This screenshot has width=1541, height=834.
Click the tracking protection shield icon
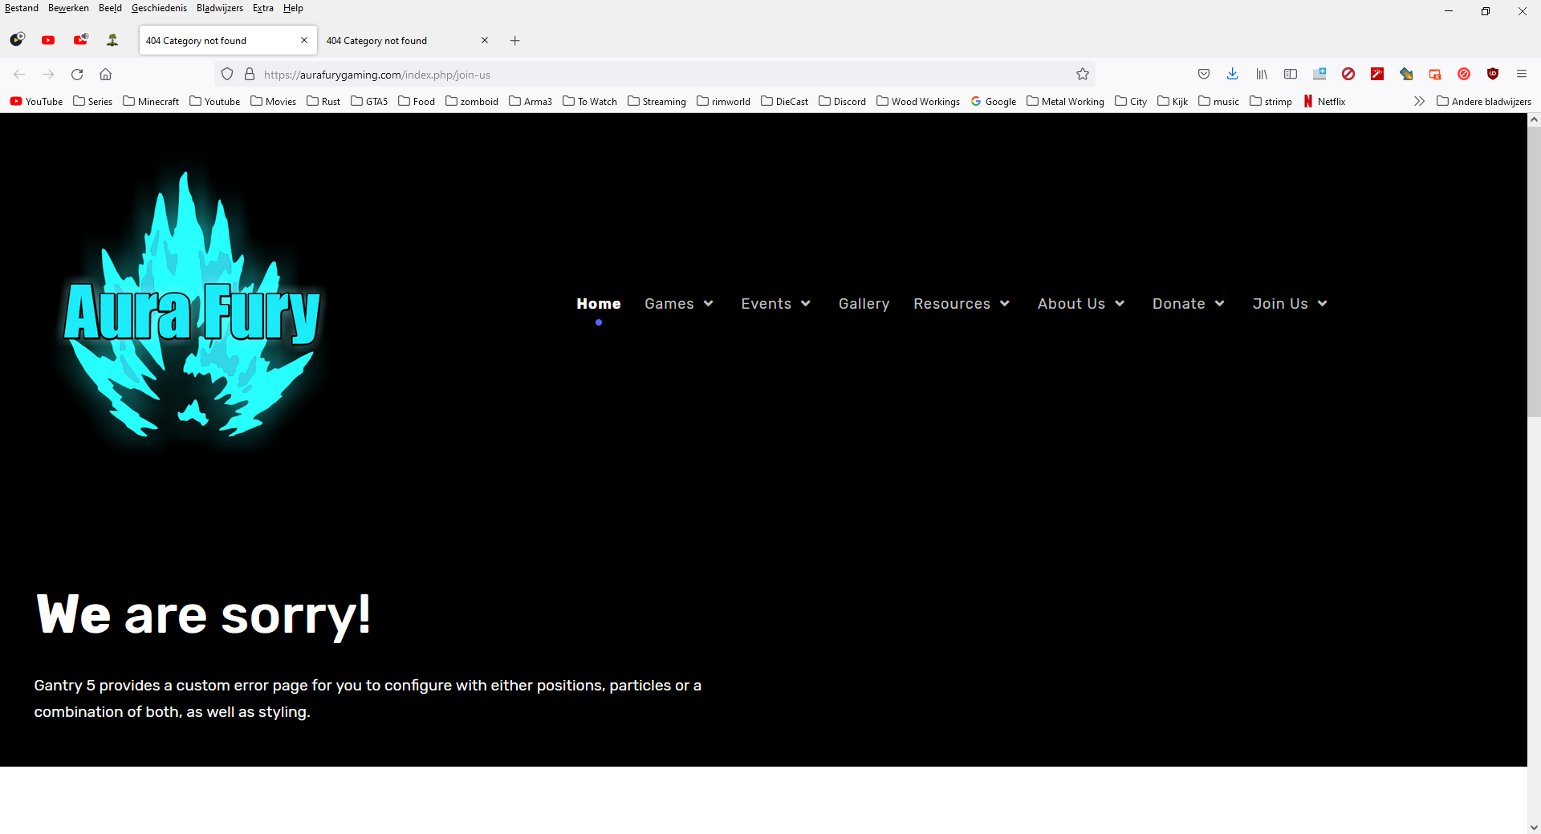[227, 75]
